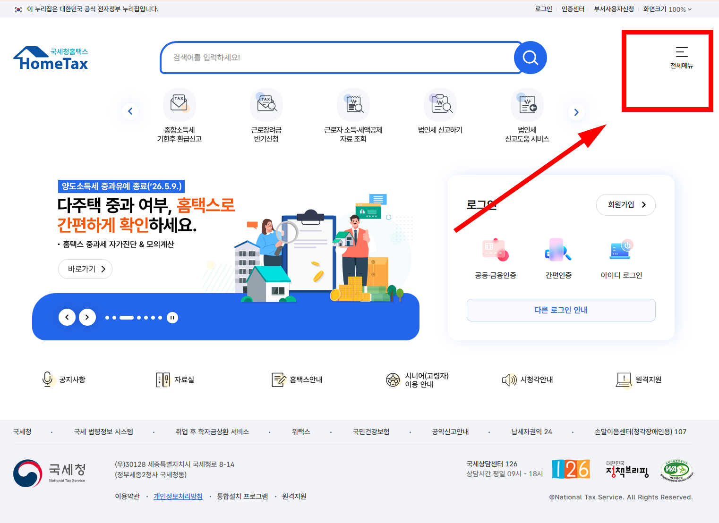The image size is (719, 523).
Task: Pause the banner carousel rotation
Action: [x=172, y=317]
